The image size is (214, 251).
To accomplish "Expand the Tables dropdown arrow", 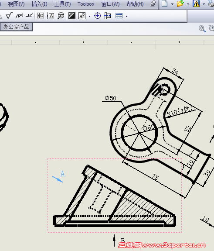I will coord(126,16).
